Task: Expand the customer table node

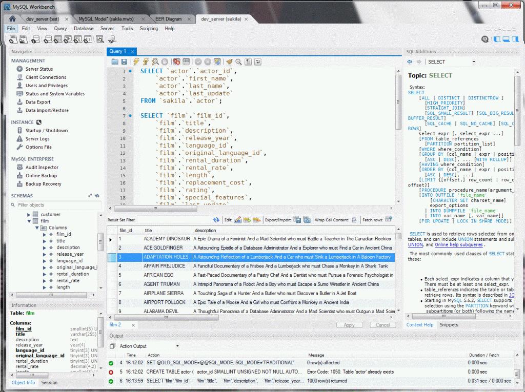Action: point(29,215)
